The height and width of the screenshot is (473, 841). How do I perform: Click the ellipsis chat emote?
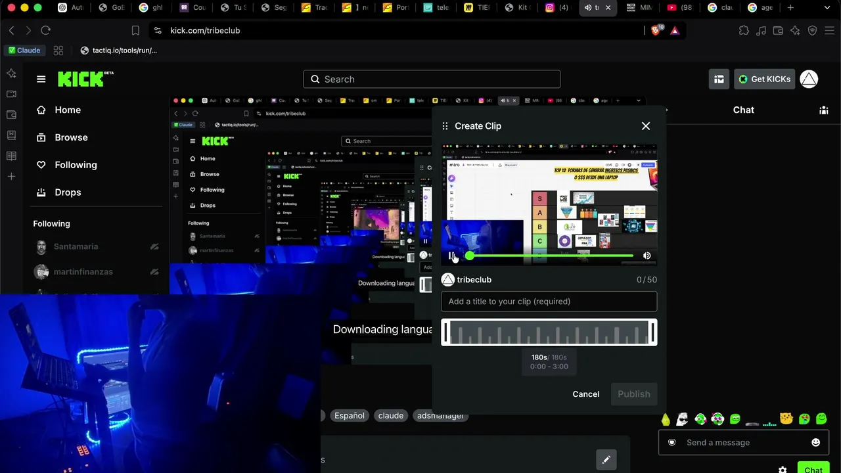click(x=769, y=424)
